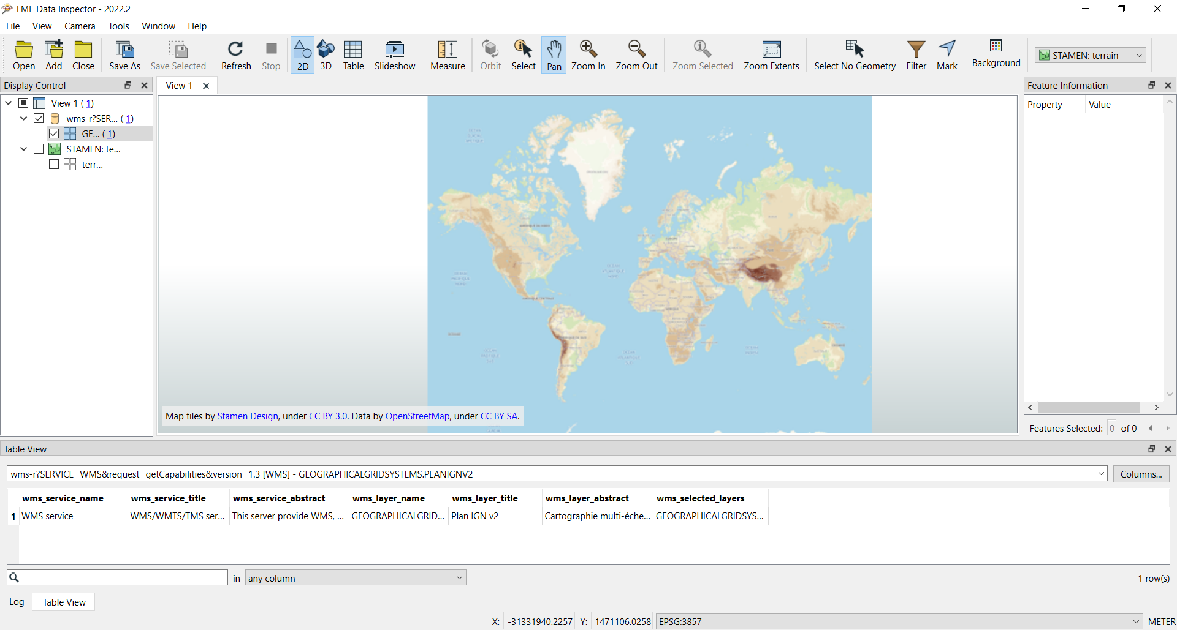Viewport: 1177px width, 630px height.
Task: Open the Camera menu
Action: pyautogui.click(x=80, y=26)
